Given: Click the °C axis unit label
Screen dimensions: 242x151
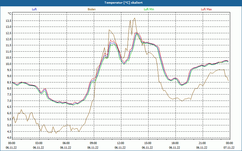Looking at the screenshot, I should (10, 14).
